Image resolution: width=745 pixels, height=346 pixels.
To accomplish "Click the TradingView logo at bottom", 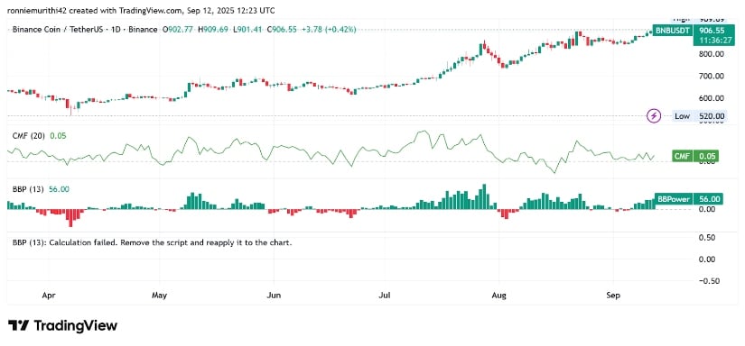I will (62, 325).
